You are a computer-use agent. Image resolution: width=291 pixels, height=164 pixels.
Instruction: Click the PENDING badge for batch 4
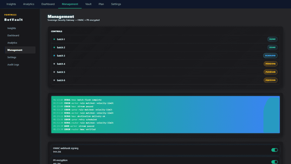click(x=270, y=64)
